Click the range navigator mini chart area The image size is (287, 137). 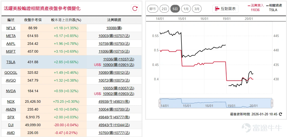click(x=216, y=103)
